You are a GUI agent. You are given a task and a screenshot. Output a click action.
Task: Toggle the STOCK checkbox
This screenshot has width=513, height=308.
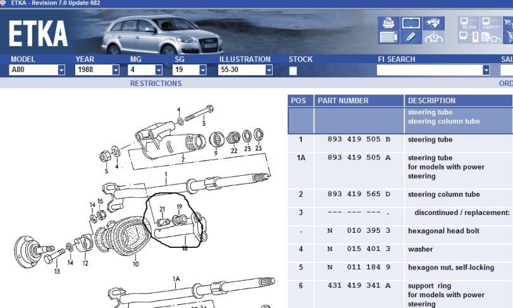click(x=293, y=71)
